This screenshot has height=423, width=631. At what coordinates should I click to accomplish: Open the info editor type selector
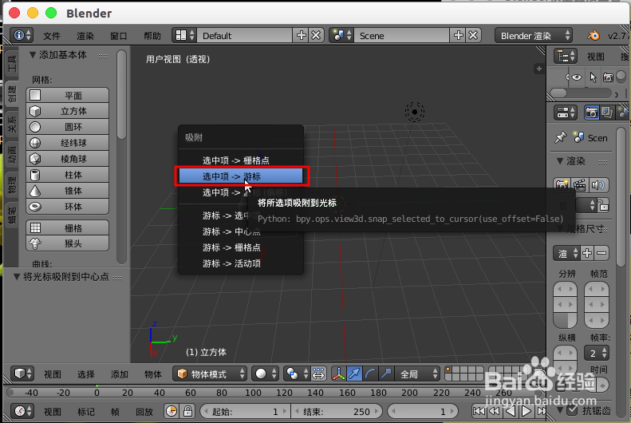click(x=22, y=35)
